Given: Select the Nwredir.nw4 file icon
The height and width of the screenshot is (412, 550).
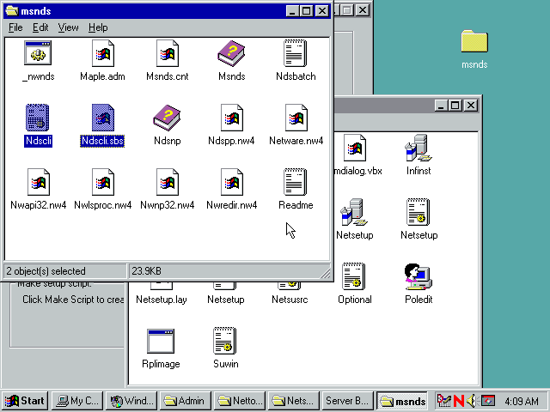Looking at the screenshot, I should [231, 182].
